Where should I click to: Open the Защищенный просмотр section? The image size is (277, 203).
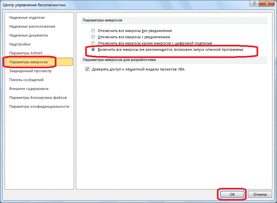coord(29,71)
